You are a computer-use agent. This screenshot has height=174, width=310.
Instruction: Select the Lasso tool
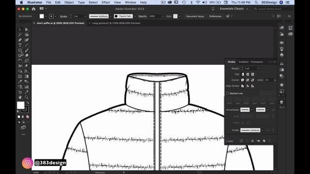27,35
